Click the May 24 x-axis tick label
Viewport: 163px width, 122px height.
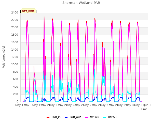coord(79,105)
